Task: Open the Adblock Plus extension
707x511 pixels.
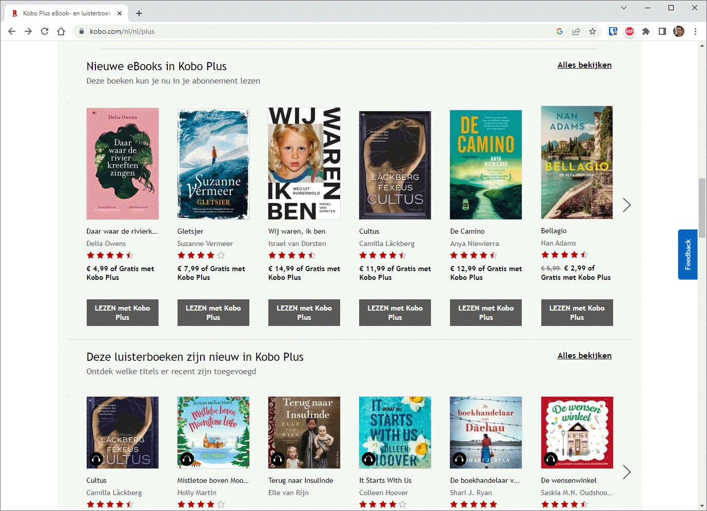Action: [x=630, y=31]
